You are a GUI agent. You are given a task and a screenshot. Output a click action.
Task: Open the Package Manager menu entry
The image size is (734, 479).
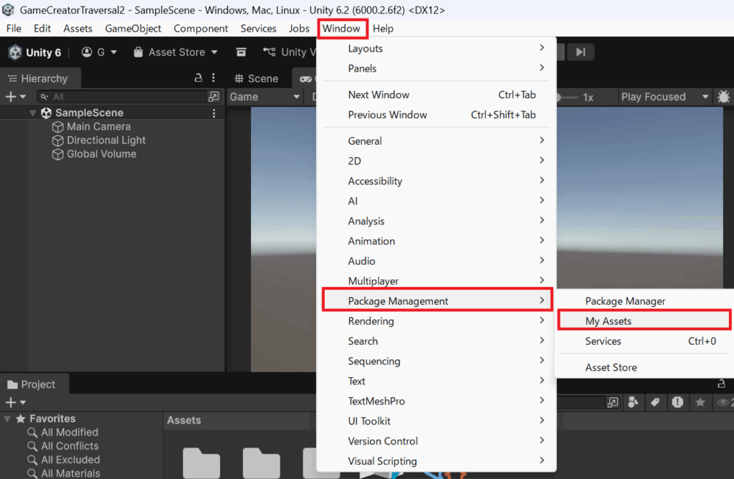(x=625, y=301)
